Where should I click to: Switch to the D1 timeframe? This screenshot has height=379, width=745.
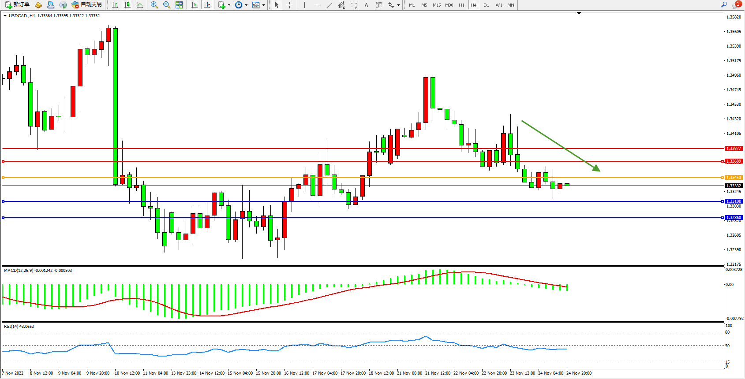click(486, 5)
